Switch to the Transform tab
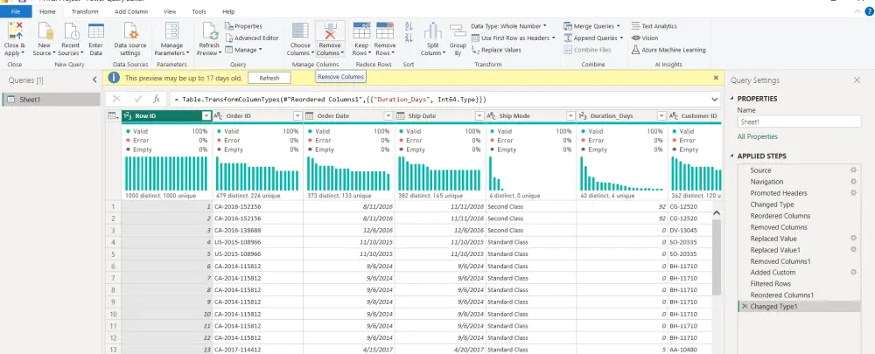The image size is (875, 354). pyautogui.click(x=85, y=11)
